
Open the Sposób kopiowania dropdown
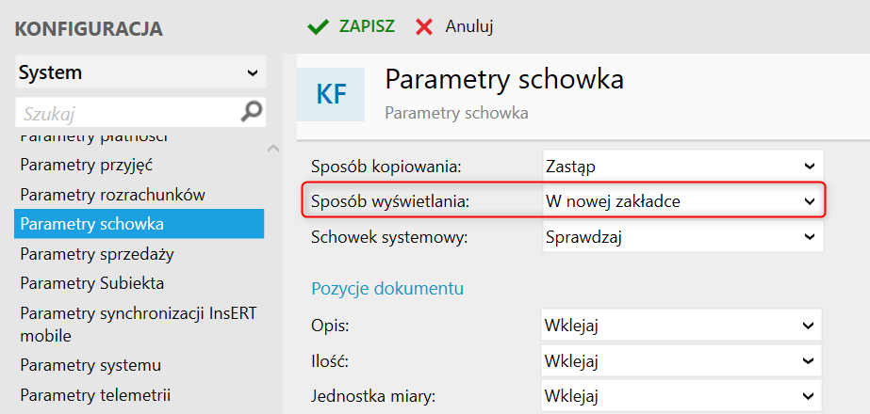pos(683,167)
